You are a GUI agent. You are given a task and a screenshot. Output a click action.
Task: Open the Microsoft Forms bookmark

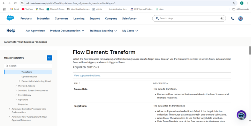point(55,9)
